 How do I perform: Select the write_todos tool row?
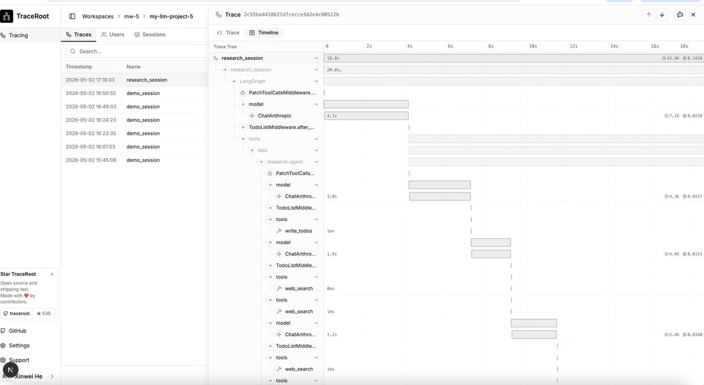[298, 231]
